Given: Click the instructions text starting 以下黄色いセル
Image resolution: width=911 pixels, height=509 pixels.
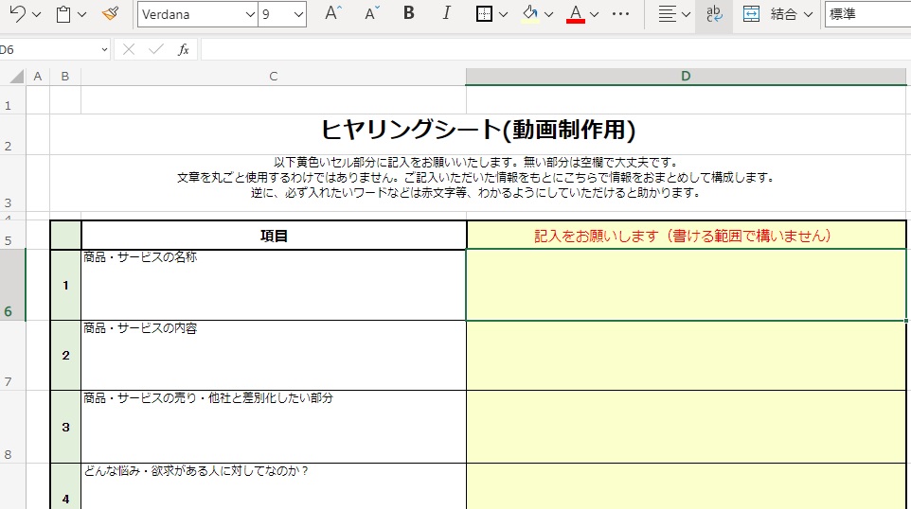Looking at the screenshot, I should (477, 177).
